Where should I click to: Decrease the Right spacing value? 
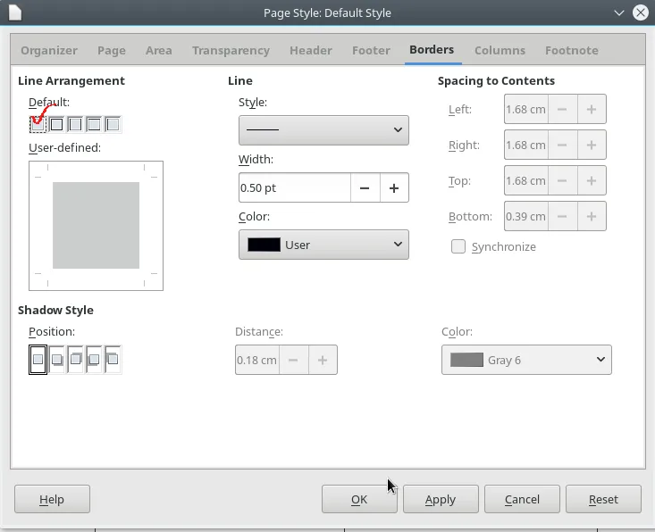562,145
